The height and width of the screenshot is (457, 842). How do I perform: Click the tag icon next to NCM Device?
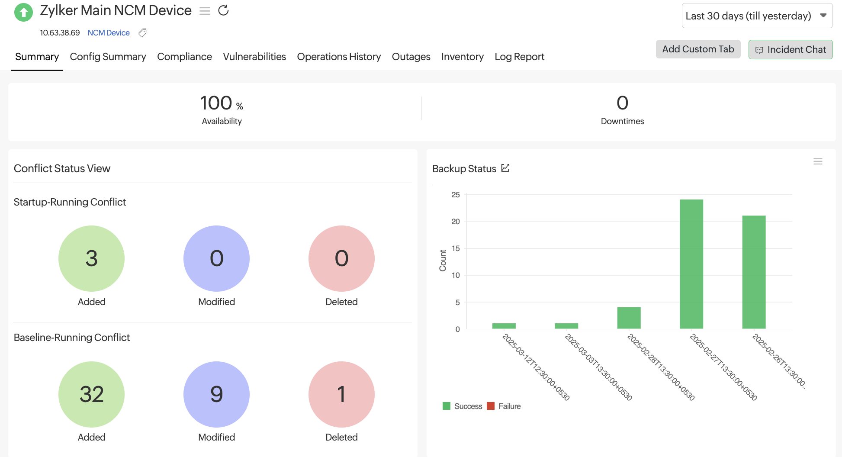coord(142,33)
